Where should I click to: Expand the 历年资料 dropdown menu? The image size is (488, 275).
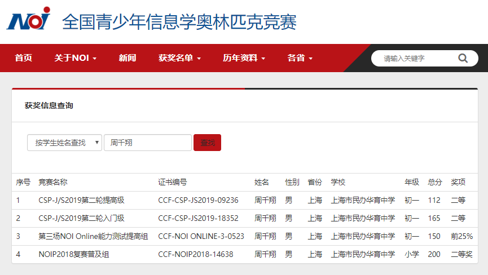(x=244, y=58)
